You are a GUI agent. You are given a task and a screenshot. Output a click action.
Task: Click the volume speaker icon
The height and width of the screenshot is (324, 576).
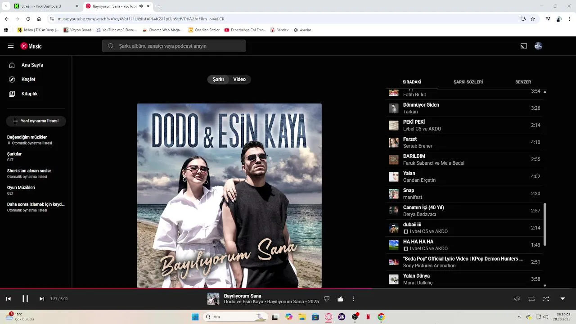pos(517,299)
